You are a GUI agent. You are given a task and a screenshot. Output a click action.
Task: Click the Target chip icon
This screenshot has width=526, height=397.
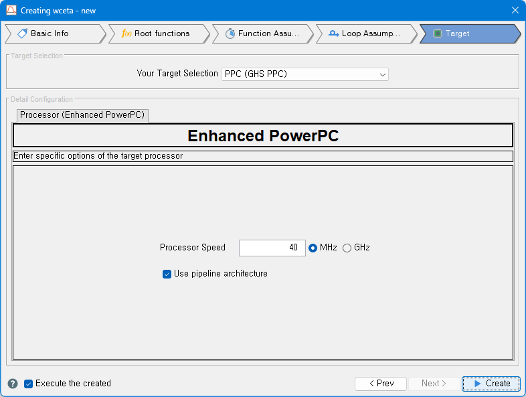point(438,33)
